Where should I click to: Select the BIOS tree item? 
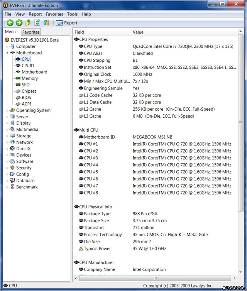tap(24, 97)
